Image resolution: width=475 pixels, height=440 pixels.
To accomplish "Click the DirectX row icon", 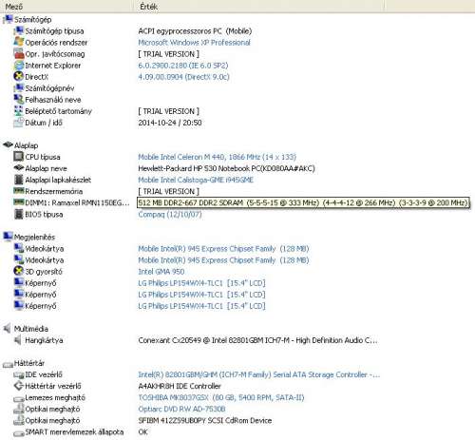I will (x=19, y=76).
